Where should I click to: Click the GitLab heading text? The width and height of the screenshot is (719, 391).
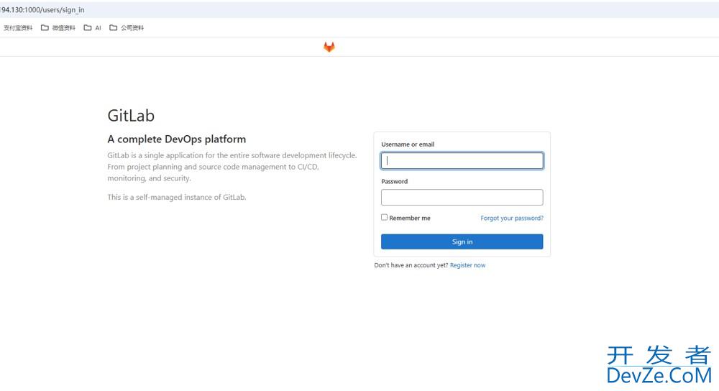click(x=131, y=116)
